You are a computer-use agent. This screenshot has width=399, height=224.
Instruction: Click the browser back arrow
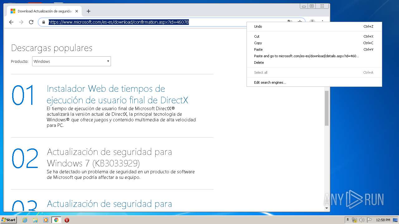pyautogui.click(x=11, y=22)
